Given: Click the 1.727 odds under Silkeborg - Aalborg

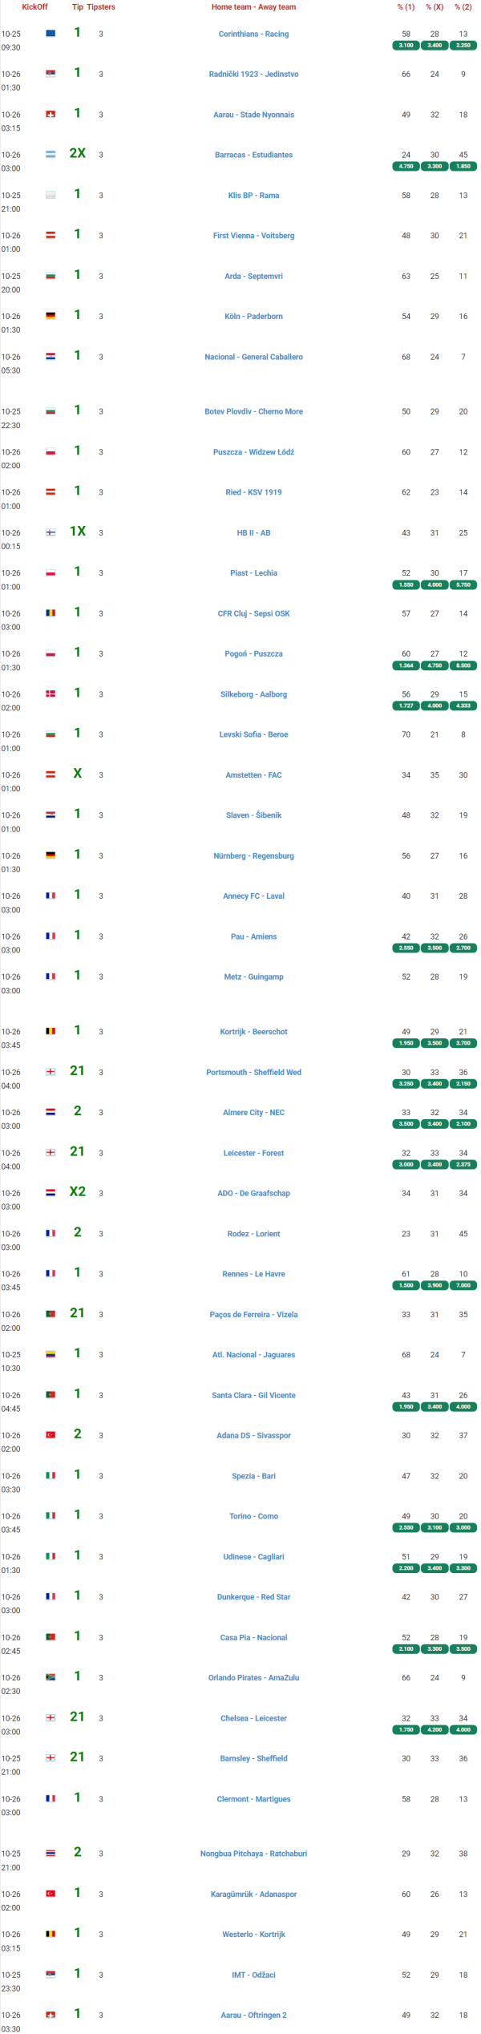Looking at the screenshot, I should tap(406, 706).
